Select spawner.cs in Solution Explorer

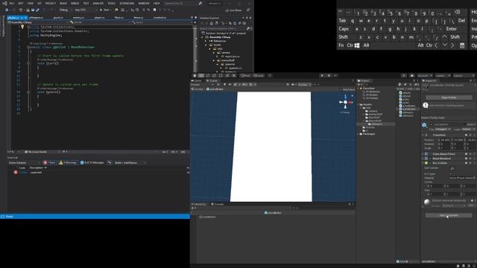(x=236, y=68)
